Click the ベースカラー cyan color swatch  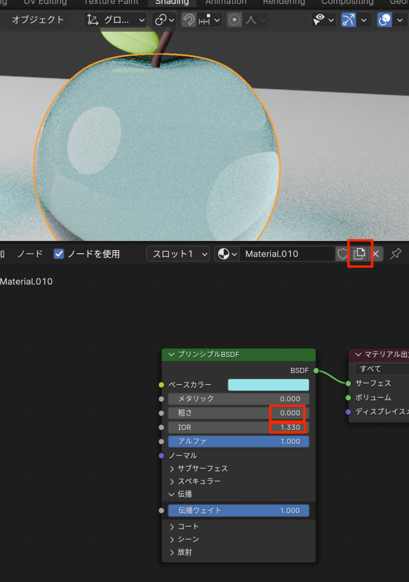(x=268, y=385)
